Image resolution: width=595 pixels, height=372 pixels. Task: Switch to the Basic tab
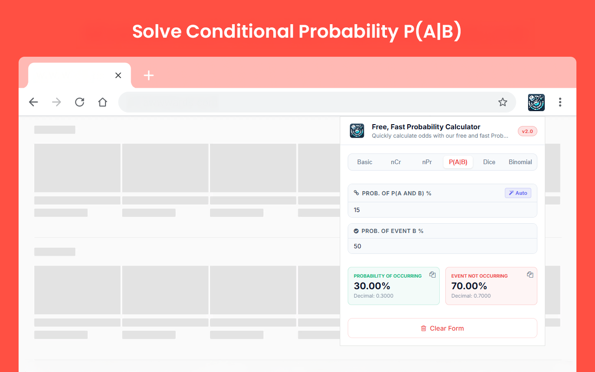[365, 162]
